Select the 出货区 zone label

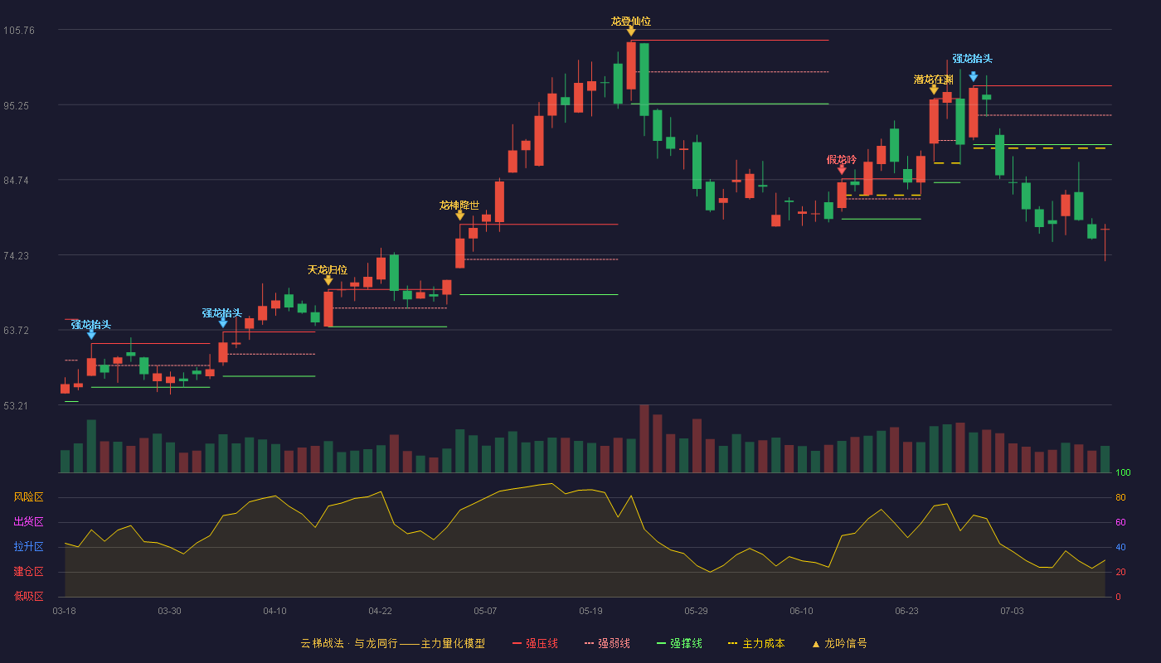point(28,522)
